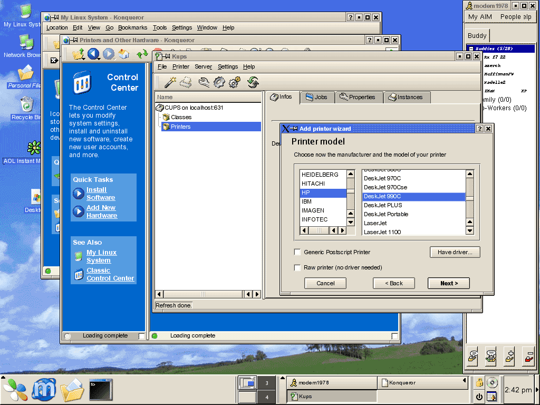Click the large Control Center icon in the sidebar
Image resolution: width=540 pixels, height=405 pixels.
82,83
